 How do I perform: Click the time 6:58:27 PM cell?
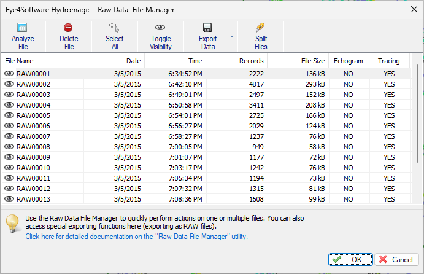click(185, 136)
